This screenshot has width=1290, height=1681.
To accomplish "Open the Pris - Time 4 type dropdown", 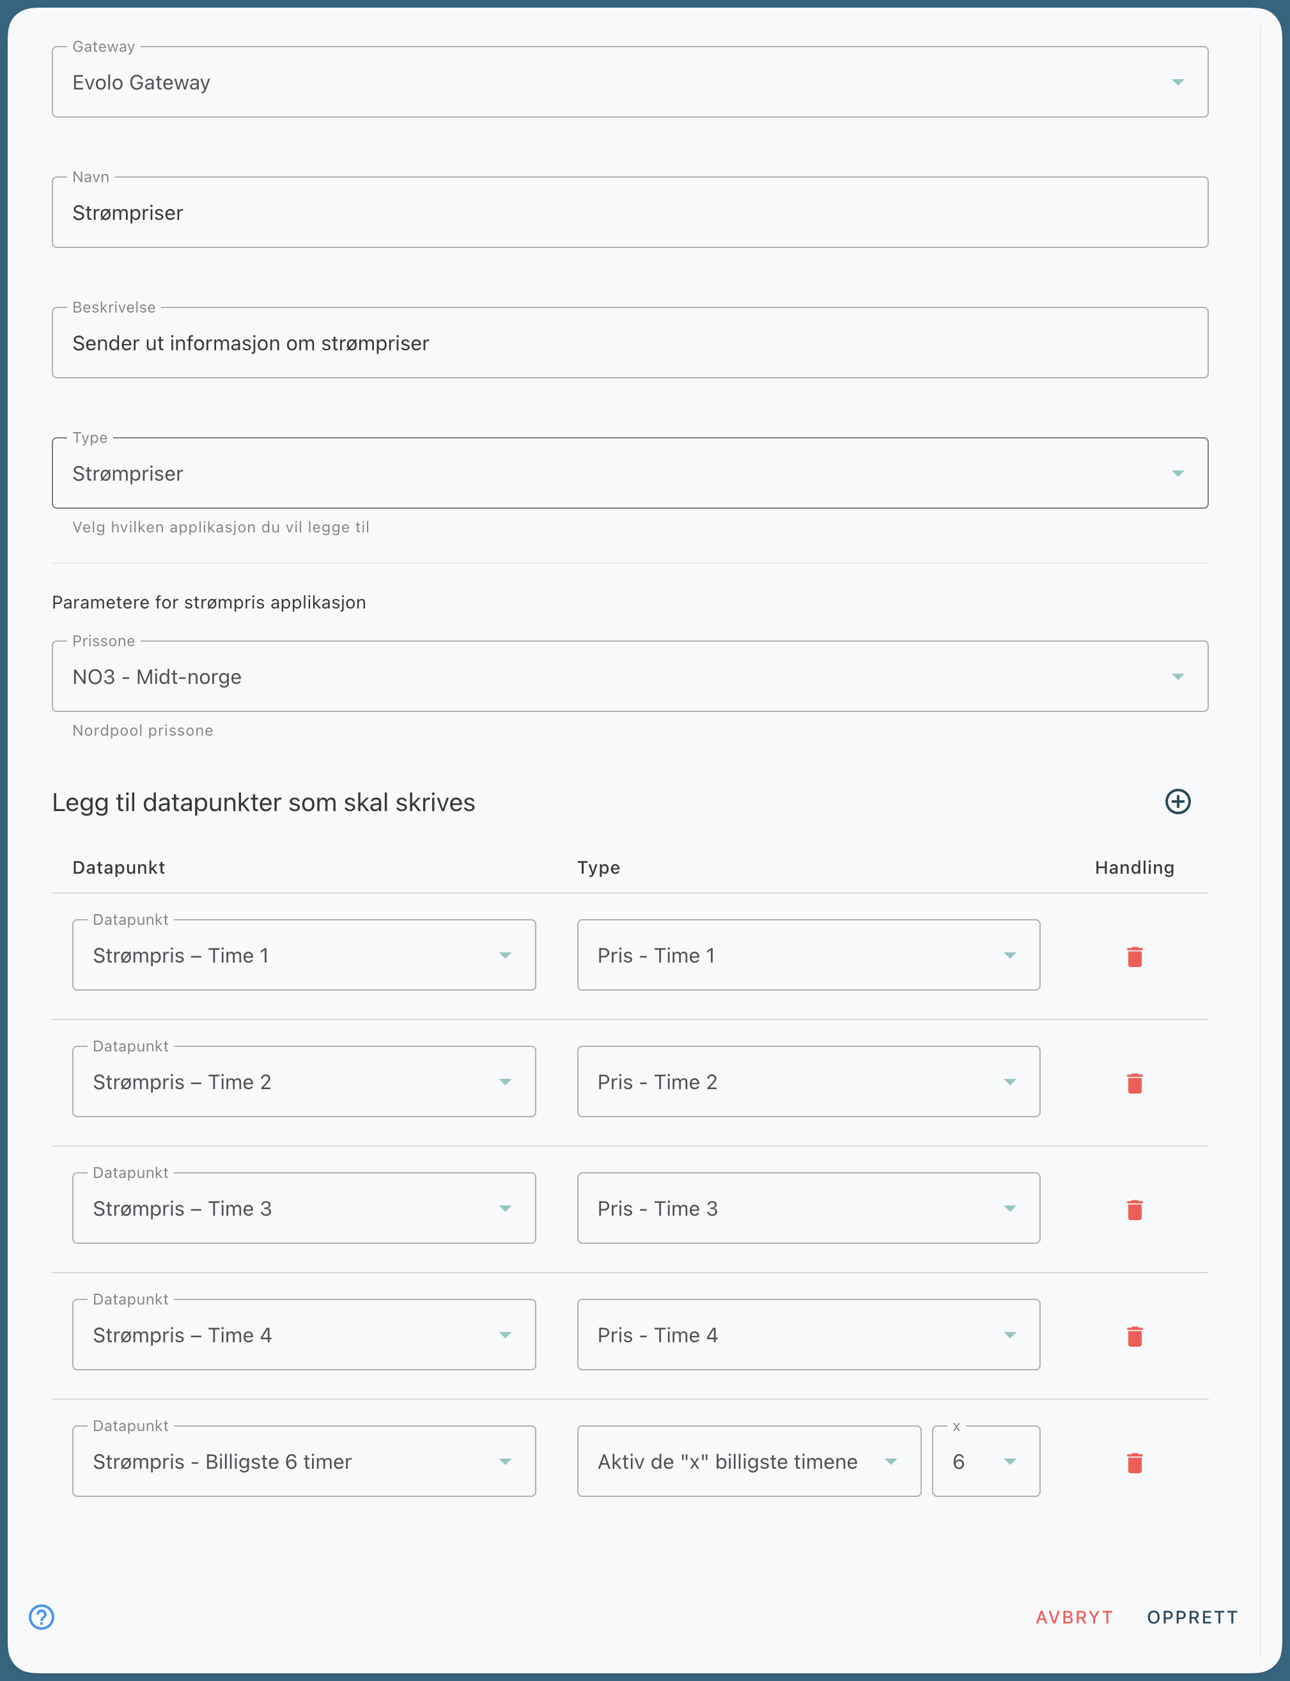I will pyautogui.click(x=808, y=1336).
